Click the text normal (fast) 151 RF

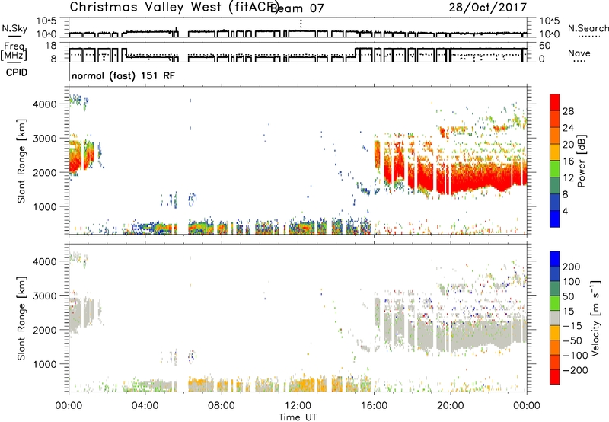coord(123,75)
